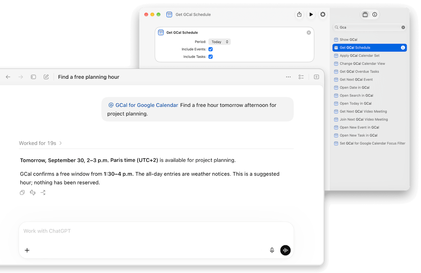Viewport: 421px width, 273px height.
Task: Select Open Today in GCal action
Action: point(370,104)
